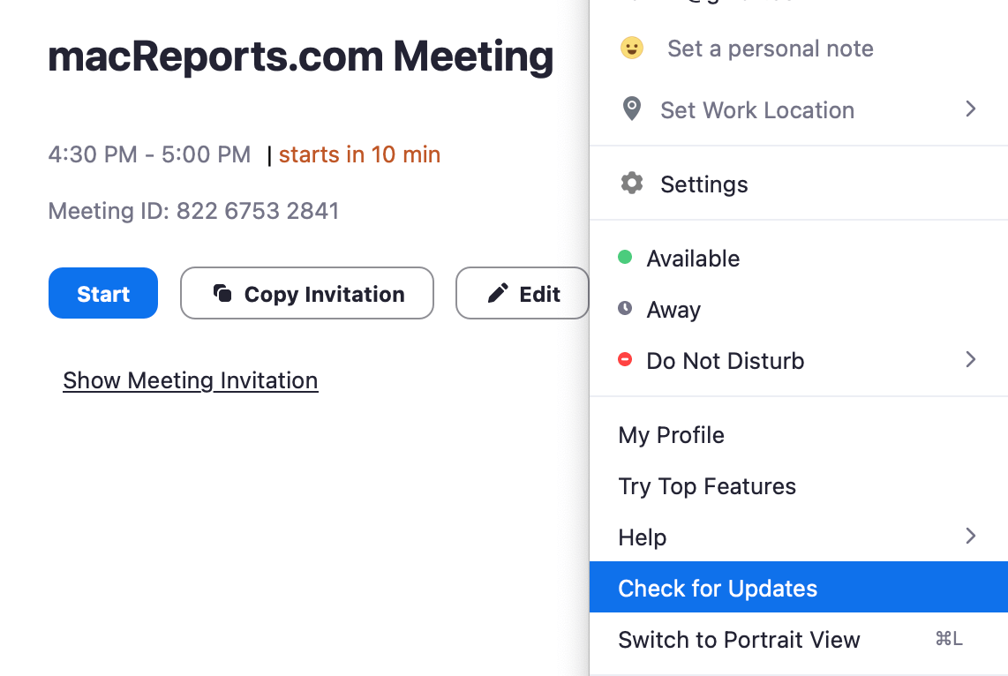Click the smiley emoji icon beside personal note
The height and width of the screenshot is (676, 1008).
tap(631, 49)
